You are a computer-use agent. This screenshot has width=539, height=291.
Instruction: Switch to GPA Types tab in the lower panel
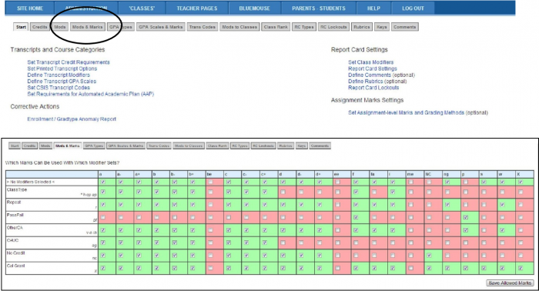(x=94, y=145)
